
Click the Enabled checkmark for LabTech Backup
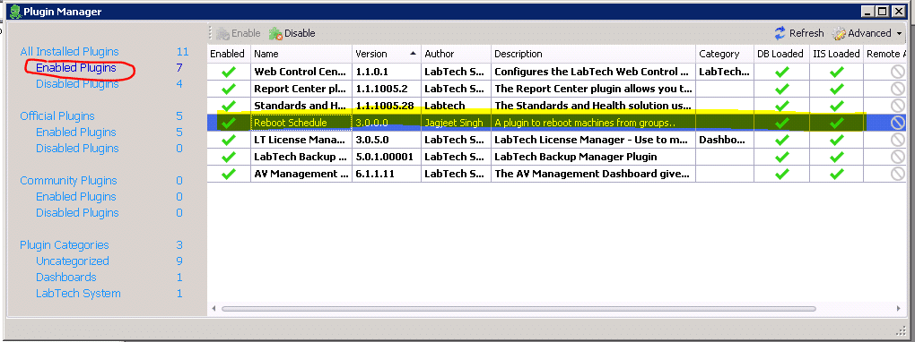229,157
